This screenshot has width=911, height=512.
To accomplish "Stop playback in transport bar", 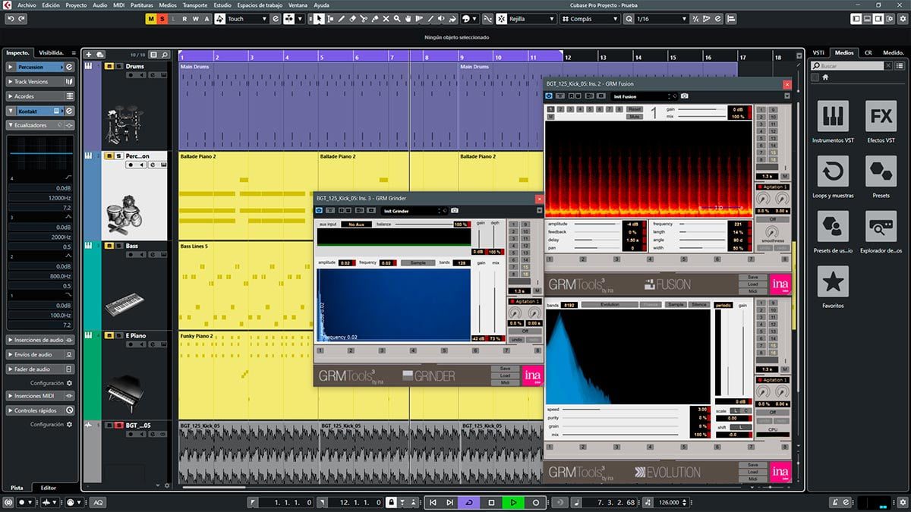I will coord(491,502).
